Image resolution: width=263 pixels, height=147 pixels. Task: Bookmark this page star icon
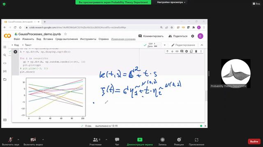pyautogui.click(x=172, y=27)
